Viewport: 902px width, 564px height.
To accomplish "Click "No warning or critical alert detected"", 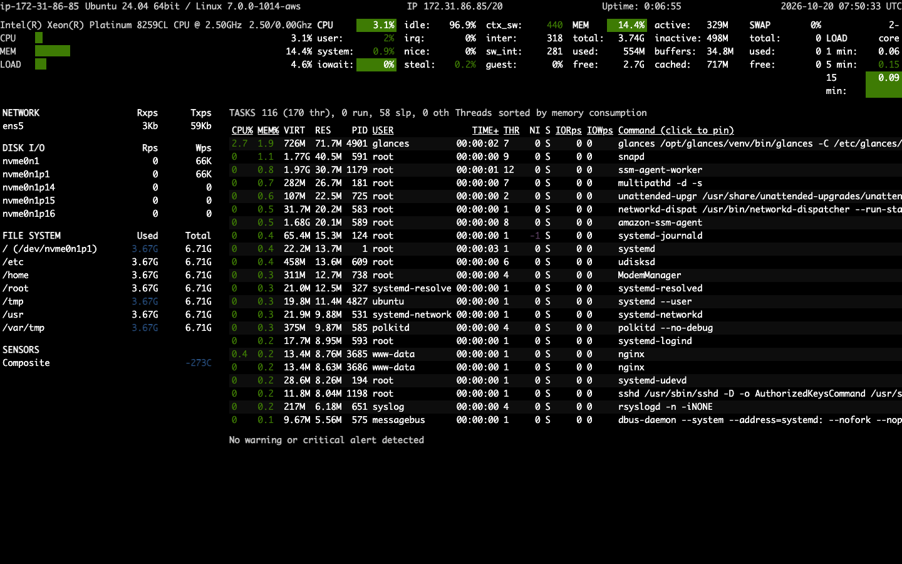I will point(326,440).
